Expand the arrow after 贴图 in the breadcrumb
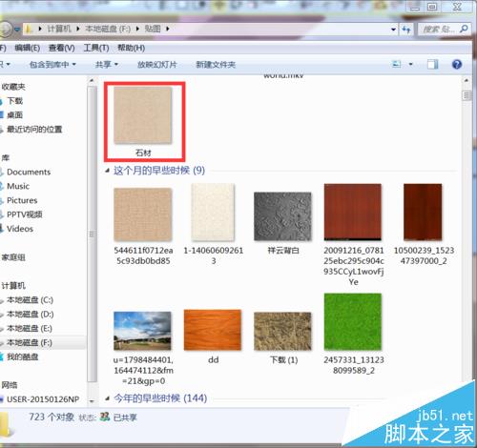 pos(168,29)
